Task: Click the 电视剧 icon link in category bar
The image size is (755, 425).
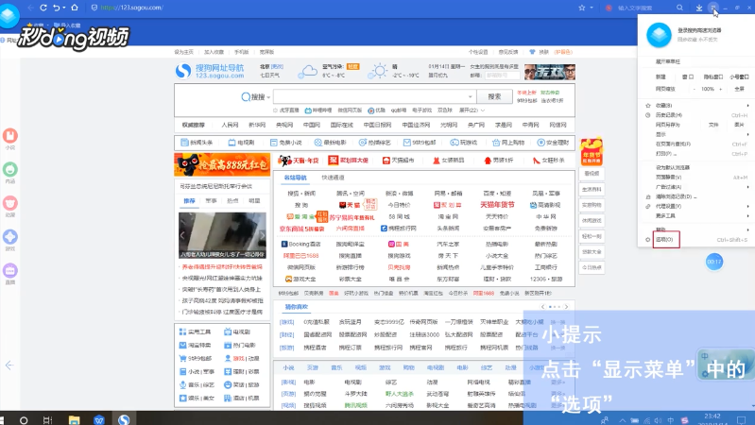Action: coord(241,143)
